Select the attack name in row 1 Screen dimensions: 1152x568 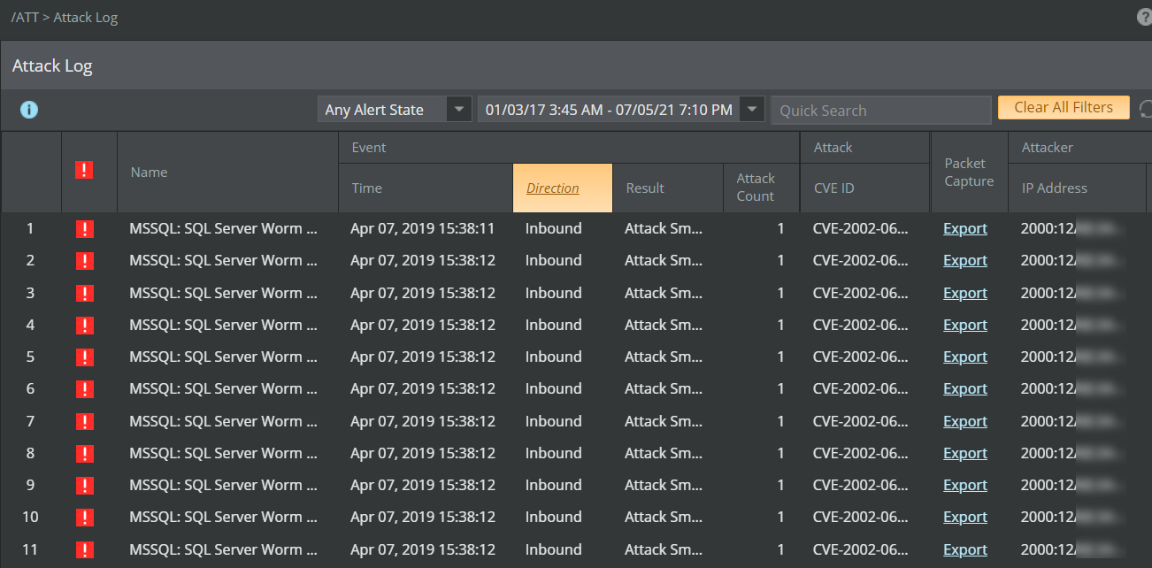[x=223, y=228]
